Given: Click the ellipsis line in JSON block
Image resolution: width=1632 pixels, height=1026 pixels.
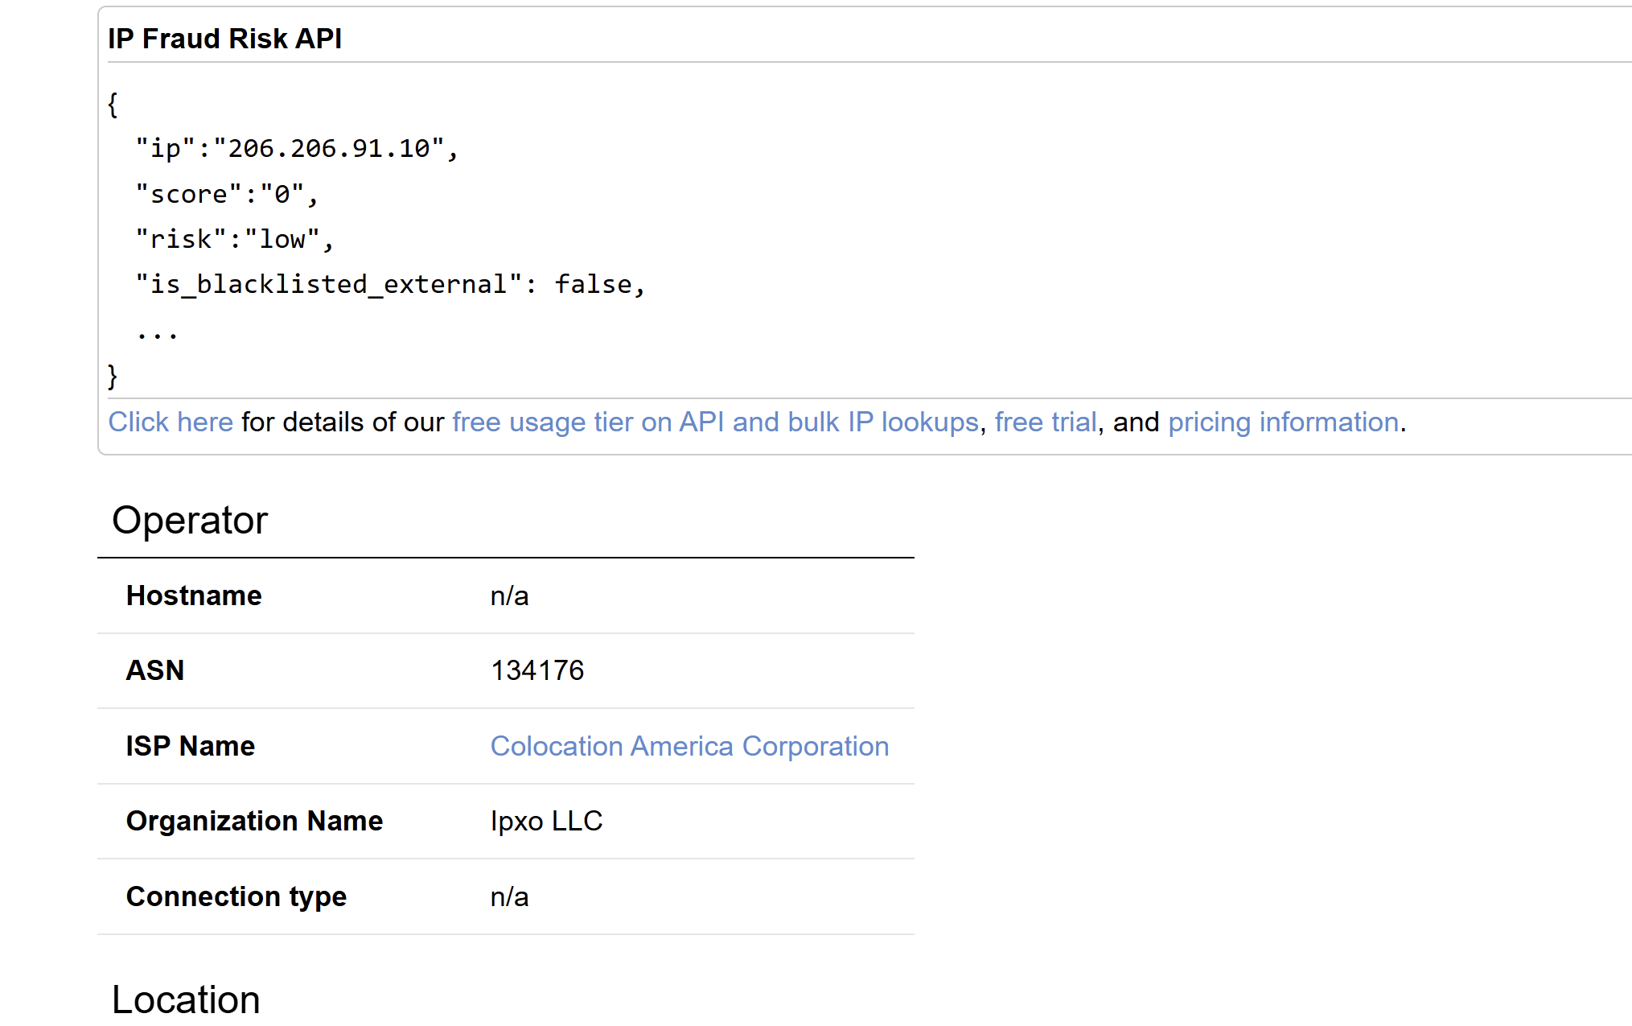Looking at the screenshot, I should (x=157, y=331).
